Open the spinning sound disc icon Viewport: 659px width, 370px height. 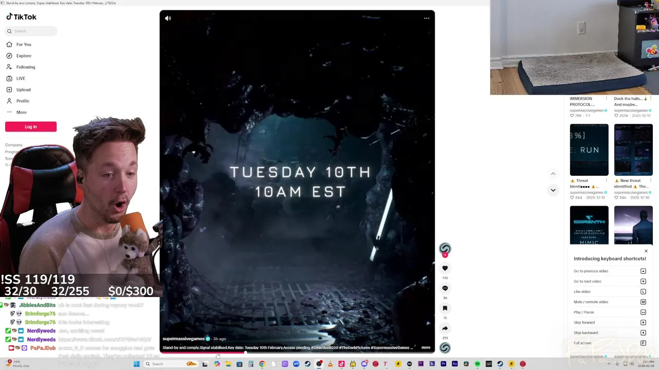click(445, 348)
